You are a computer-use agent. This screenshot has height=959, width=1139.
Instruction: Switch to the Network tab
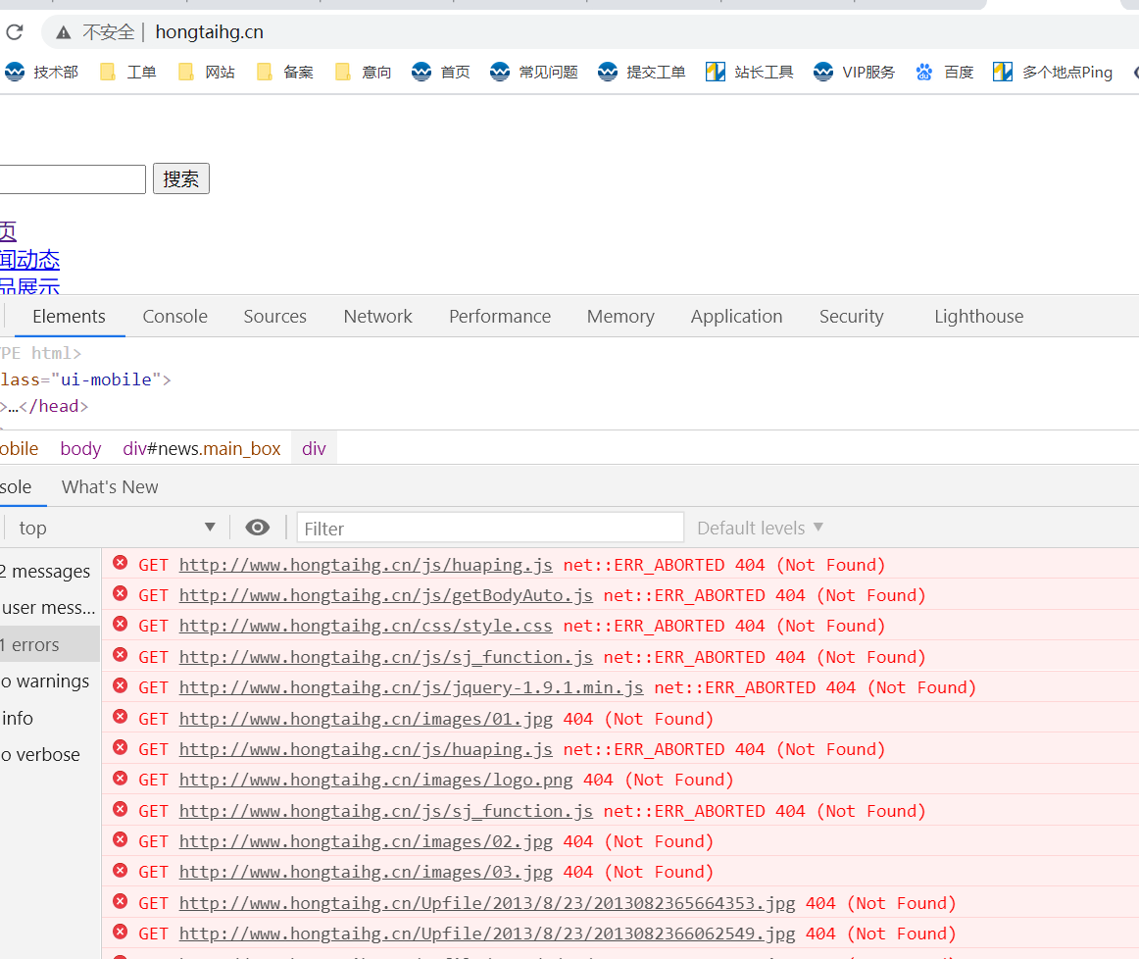click(x=377, y=316)
